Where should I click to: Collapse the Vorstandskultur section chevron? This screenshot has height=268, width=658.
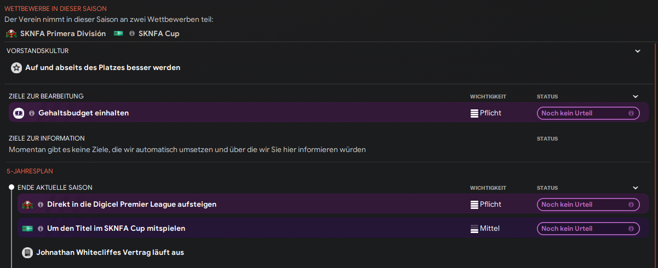tap(638, 51)
